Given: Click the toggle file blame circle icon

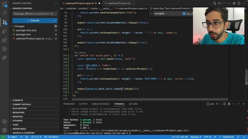Looking at the screenshot, I should (x=234, y=3).
